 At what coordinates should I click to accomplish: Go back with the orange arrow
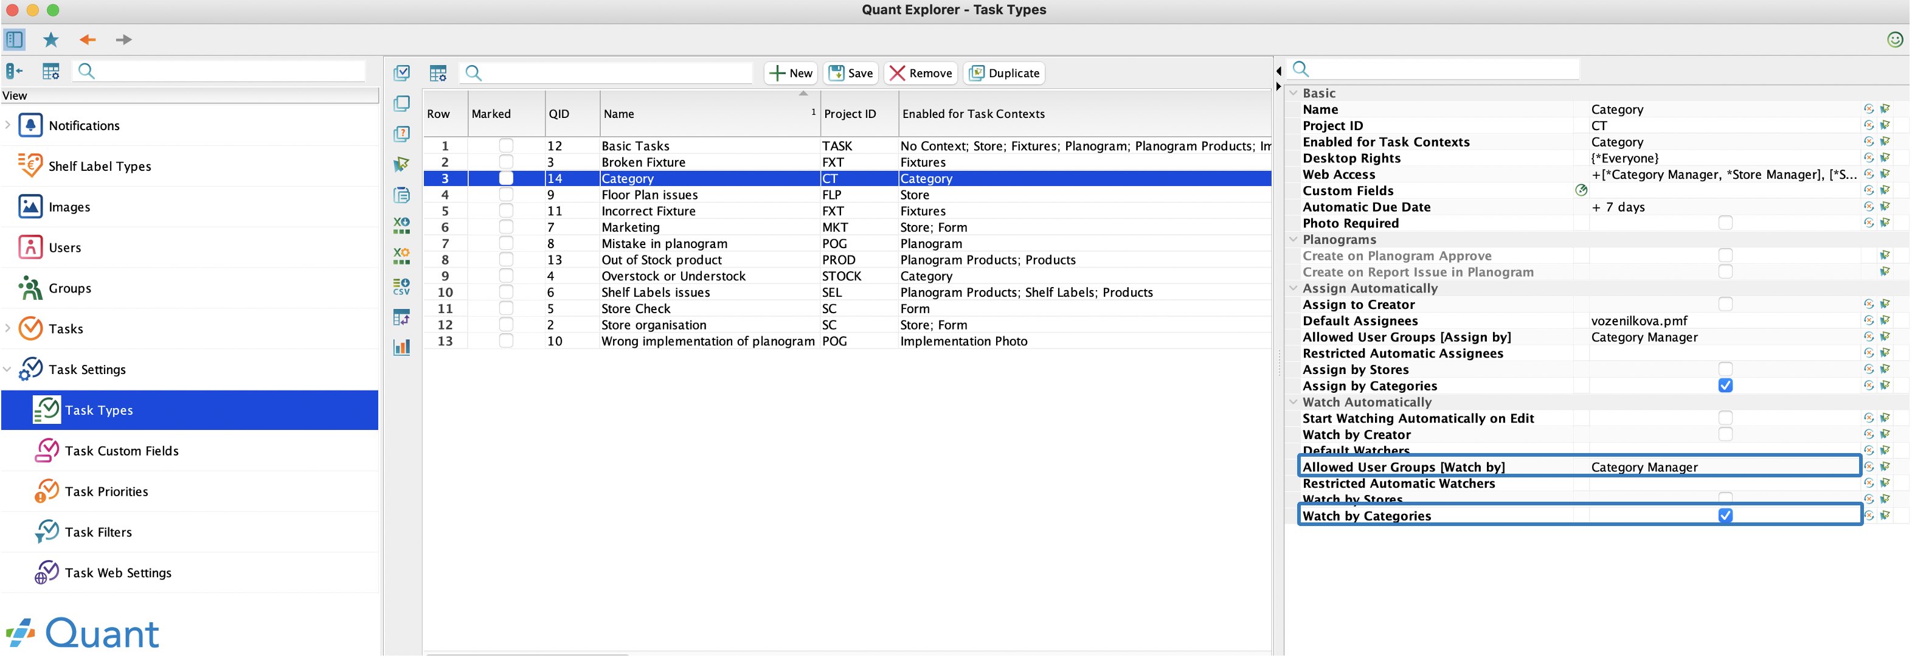pos(88,40)
